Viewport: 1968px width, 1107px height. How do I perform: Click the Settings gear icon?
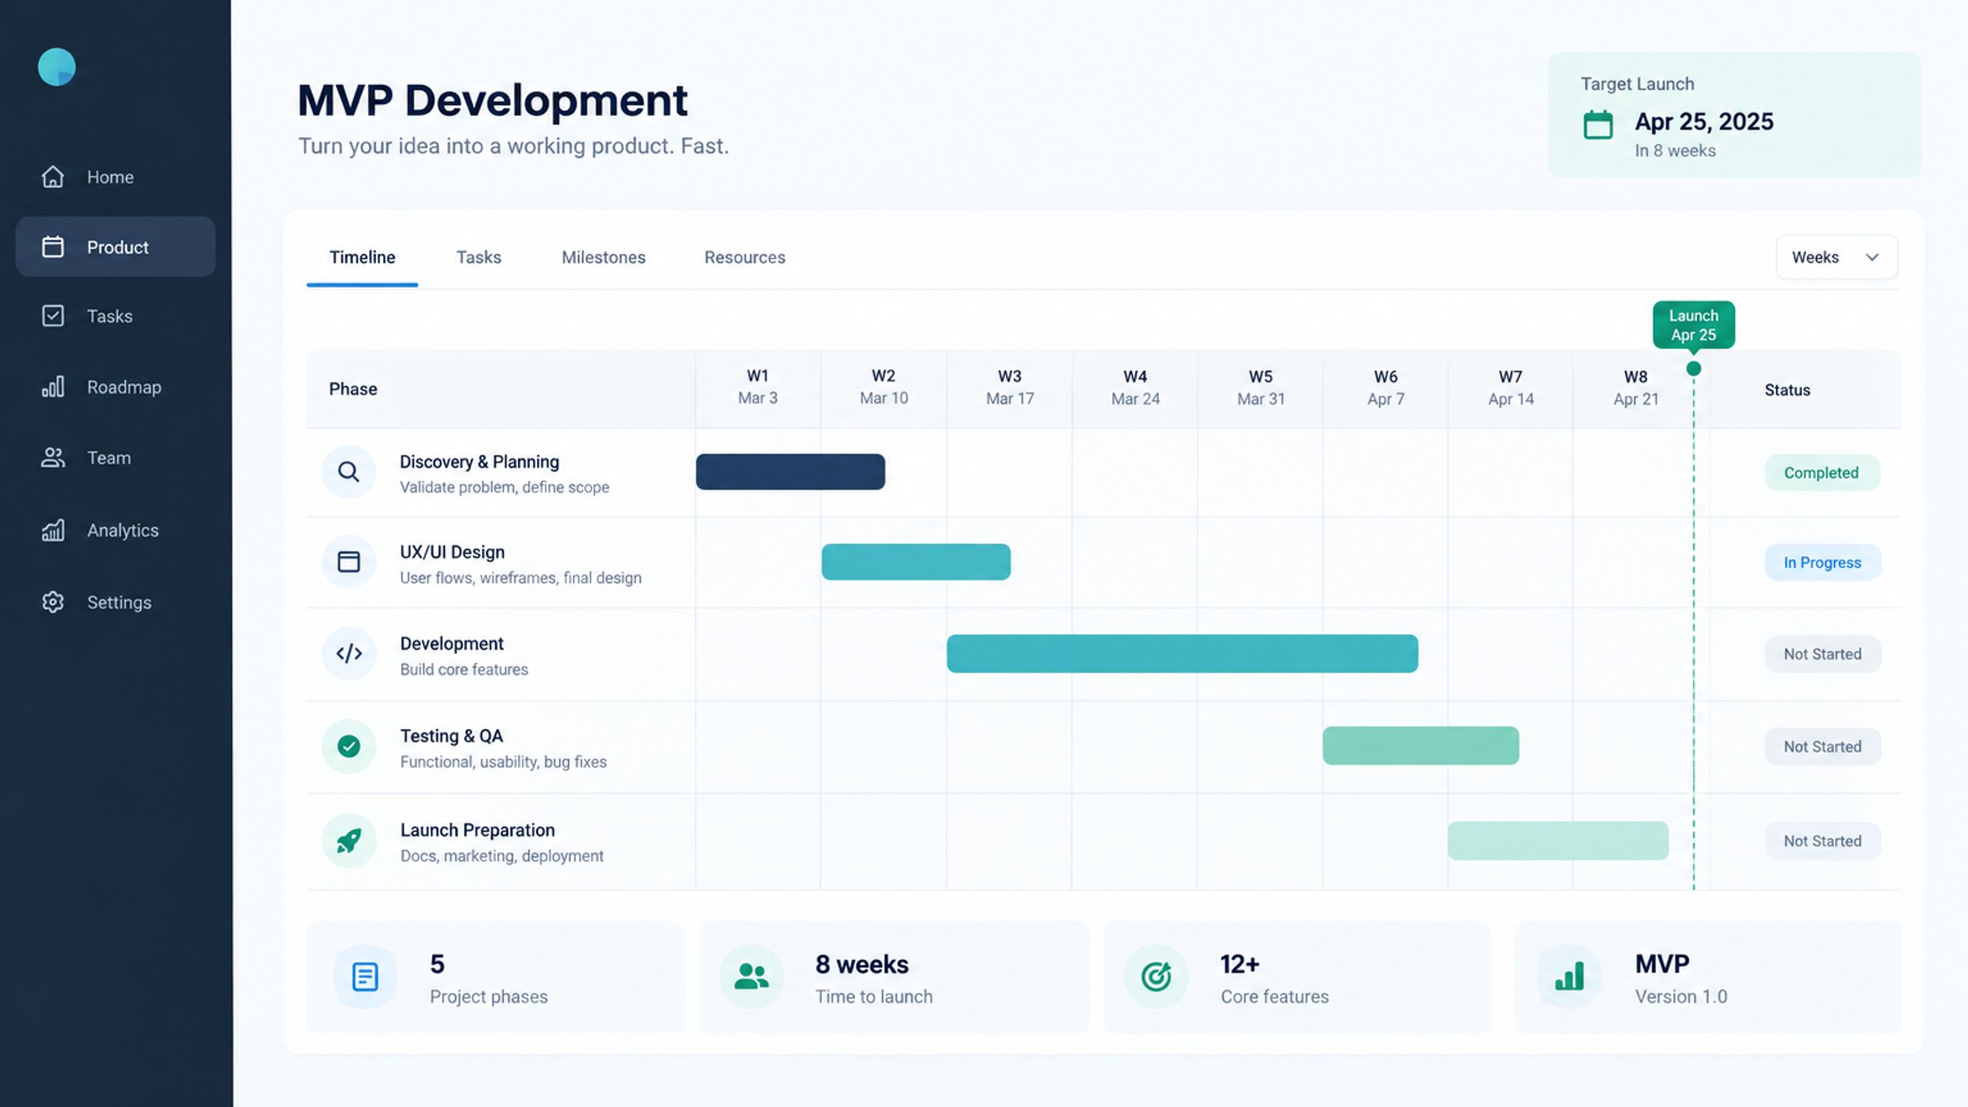click(52, 602)
